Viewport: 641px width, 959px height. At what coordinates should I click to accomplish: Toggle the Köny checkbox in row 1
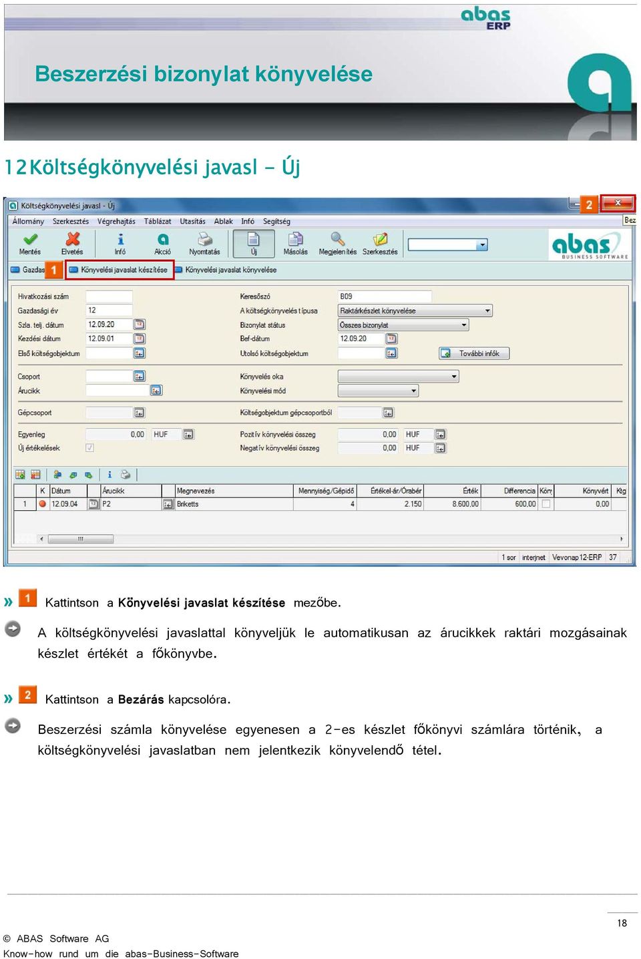pos(546,504)
